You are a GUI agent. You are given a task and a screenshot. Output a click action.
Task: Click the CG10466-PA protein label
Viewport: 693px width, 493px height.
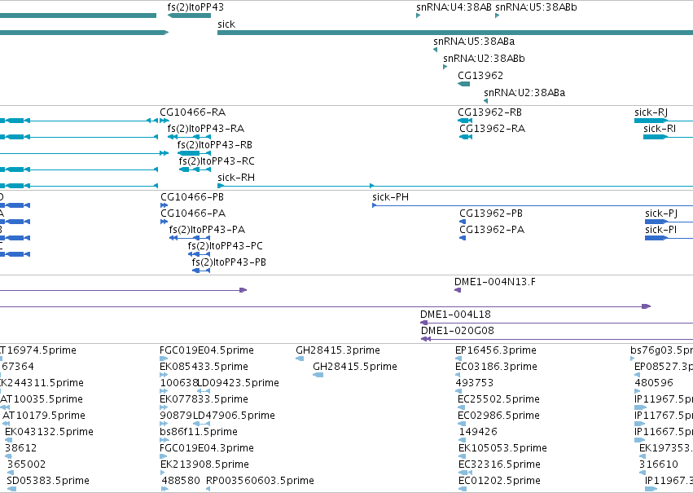[193, 213]
